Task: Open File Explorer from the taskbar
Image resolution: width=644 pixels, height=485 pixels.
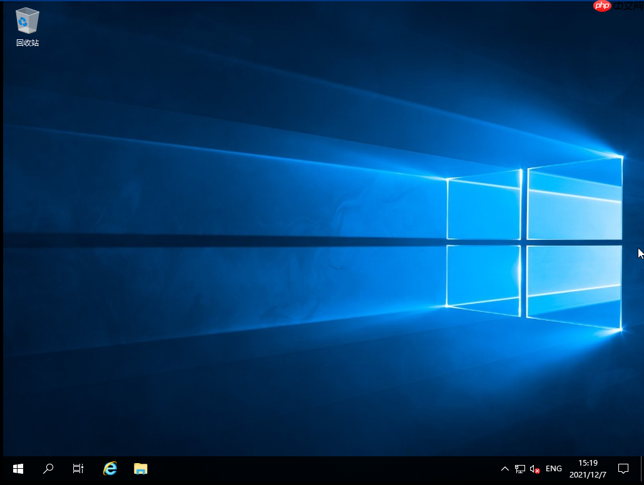Action: pos(140,469)
